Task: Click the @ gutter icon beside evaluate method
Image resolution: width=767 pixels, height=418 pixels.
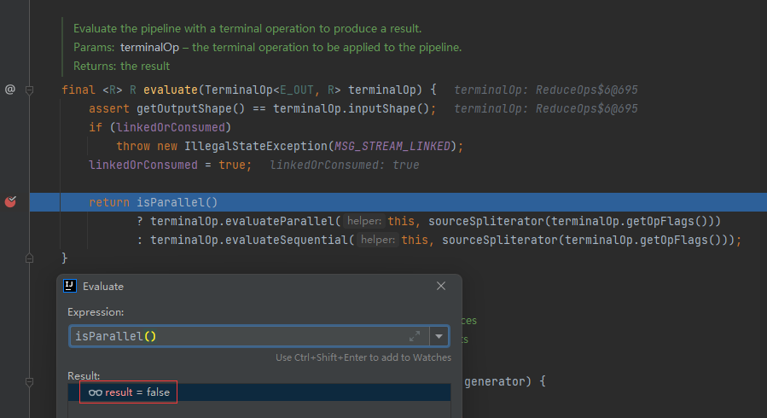Action: 10,89
